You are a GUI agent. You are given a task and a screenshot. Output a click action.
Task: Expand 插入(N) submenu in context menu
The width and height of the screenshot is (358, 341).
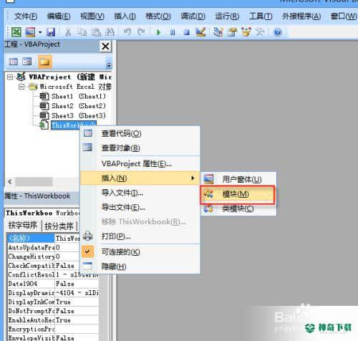coord(140,178)
